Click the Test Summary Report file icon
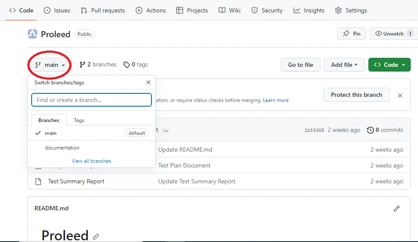The height and width of the screenshot is (242, 418). coord(39,182)
